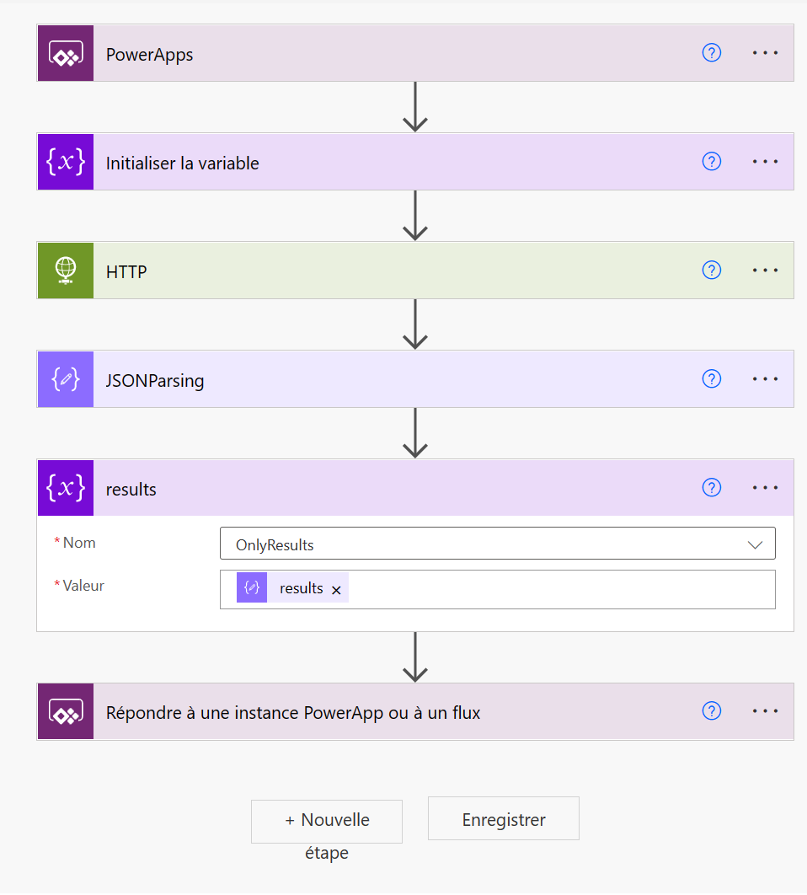This screenshot has width=807, height=895.
Task: Open the ellipsis menu for results step
Action: click(x=765, y=488)
